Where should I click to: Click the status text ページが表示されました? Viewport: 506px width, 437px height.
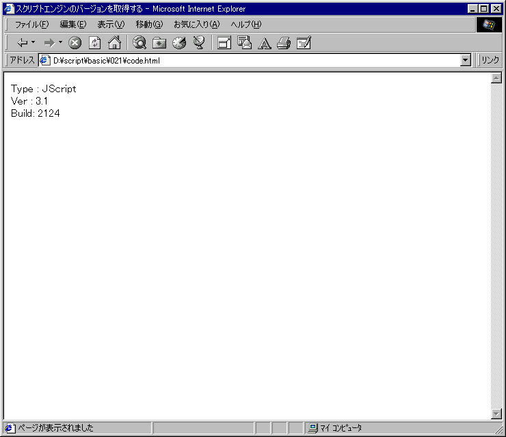pos(55,428)
